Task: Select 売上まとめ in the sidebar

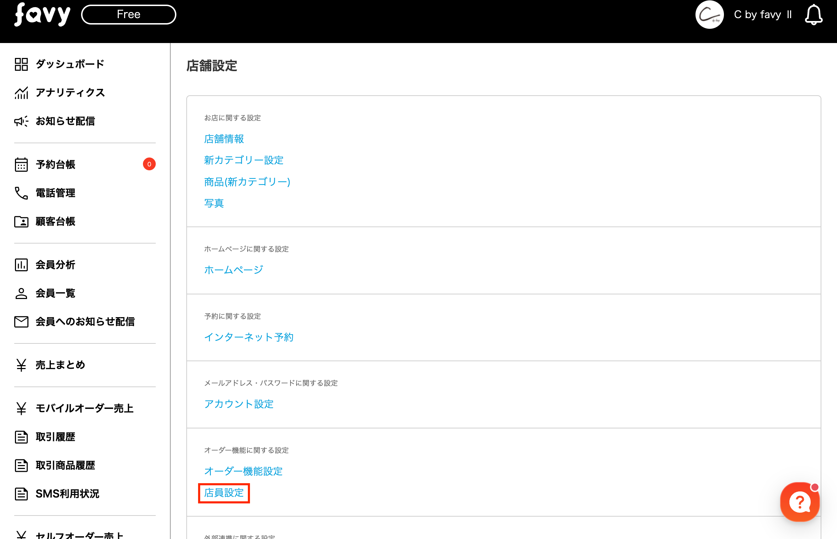Action: [60, 365]
